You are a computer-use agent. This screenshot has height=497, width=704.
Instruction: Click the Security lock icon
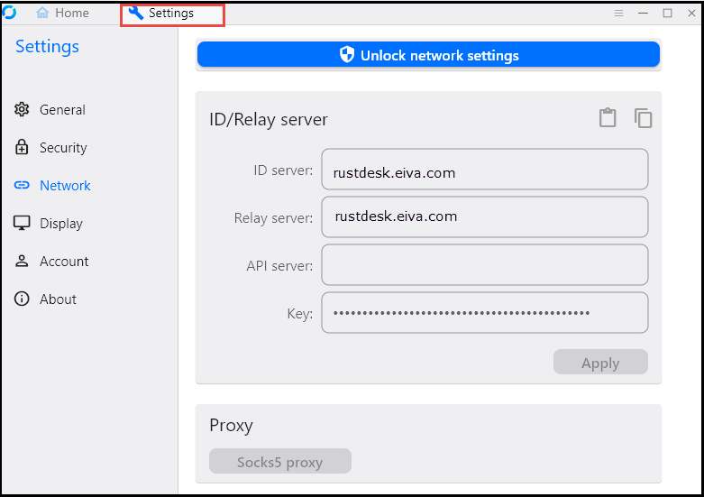tap(22, 147)
